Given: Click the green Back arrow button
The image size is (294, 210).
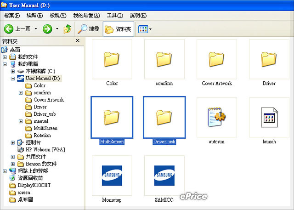Looking at the screenshot, I should click(x=9, y=29).
